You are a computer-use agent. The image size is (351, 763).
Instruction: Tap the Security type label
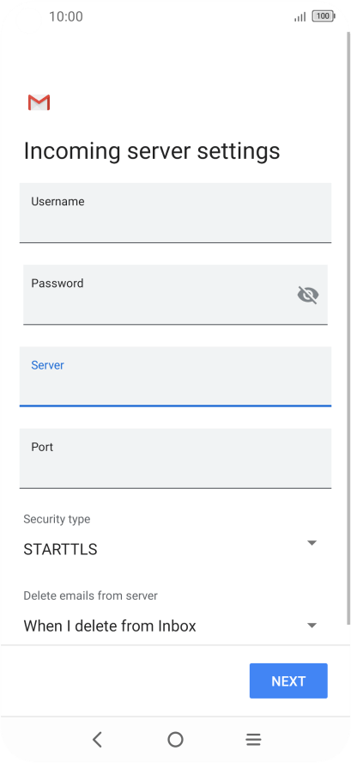click(57, 519)
